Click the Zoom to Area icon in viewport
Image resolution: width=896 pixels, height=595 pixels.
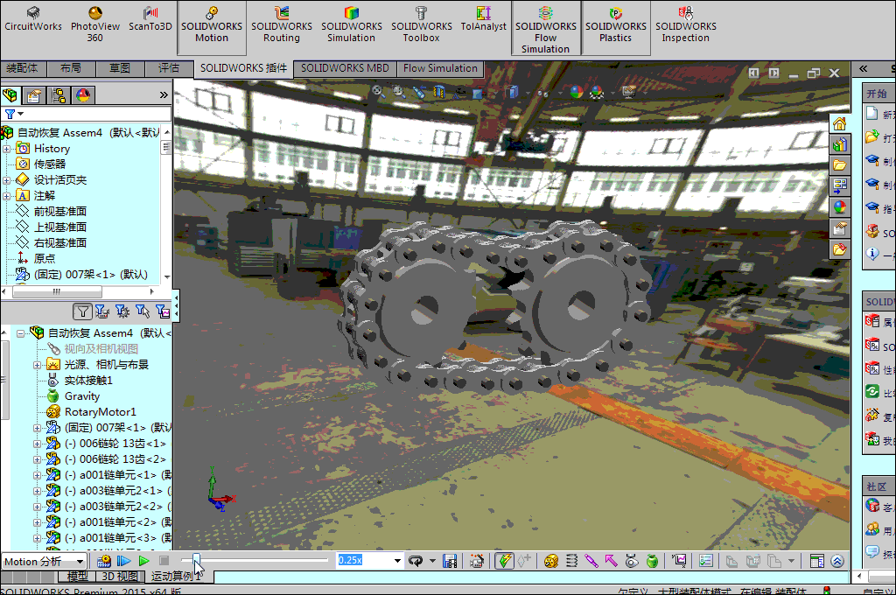coord(398,92)
